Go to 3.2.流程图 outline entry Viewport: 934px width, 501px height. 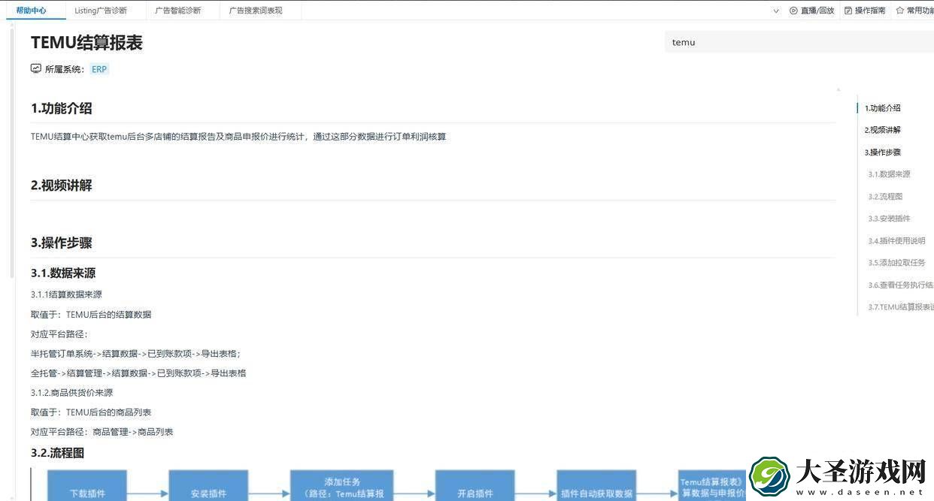coord(886,197)
